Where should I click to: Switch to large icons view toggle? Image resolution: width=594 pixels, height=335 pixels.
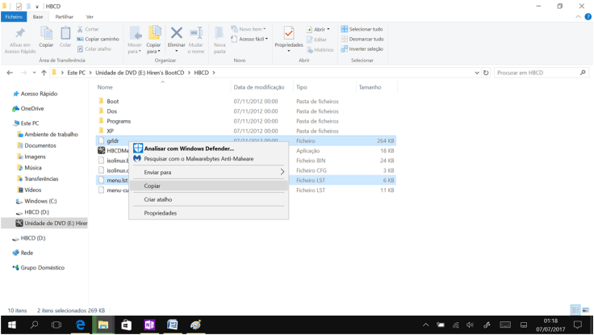click(585, 310)
